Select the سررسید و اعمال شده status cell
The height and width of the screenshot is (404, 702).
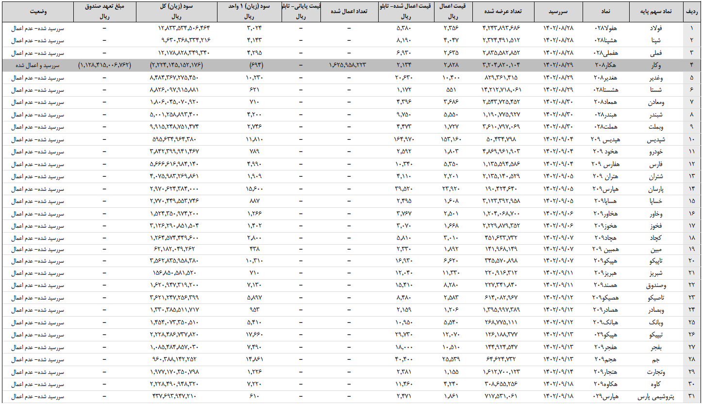pos(38,65)
